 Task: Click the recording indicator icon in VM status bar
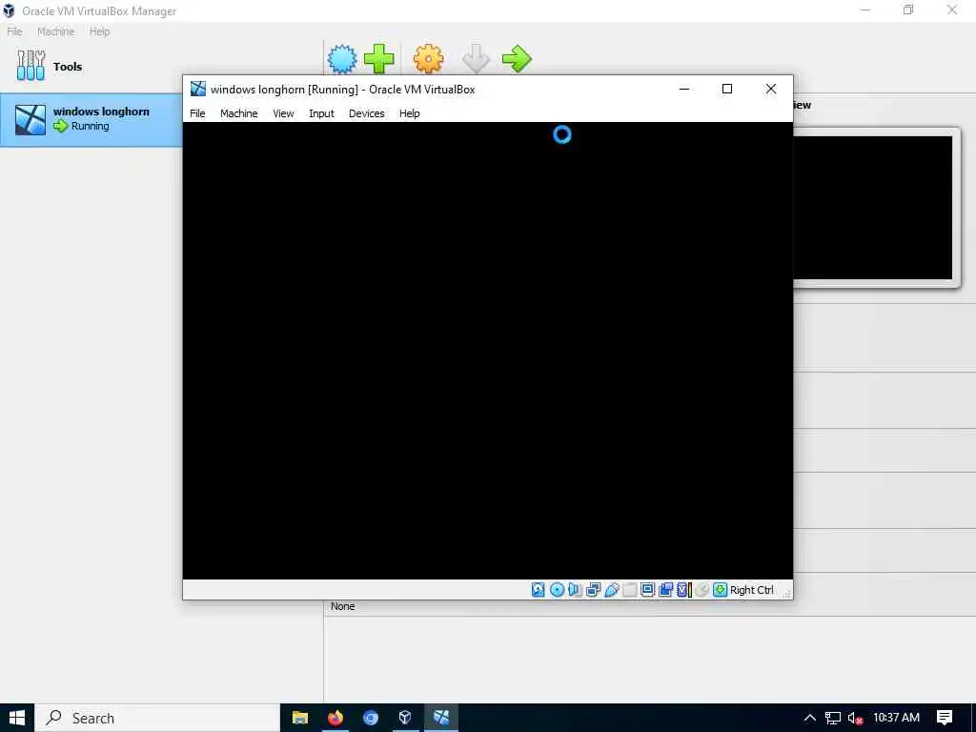[x=665, y=589]
